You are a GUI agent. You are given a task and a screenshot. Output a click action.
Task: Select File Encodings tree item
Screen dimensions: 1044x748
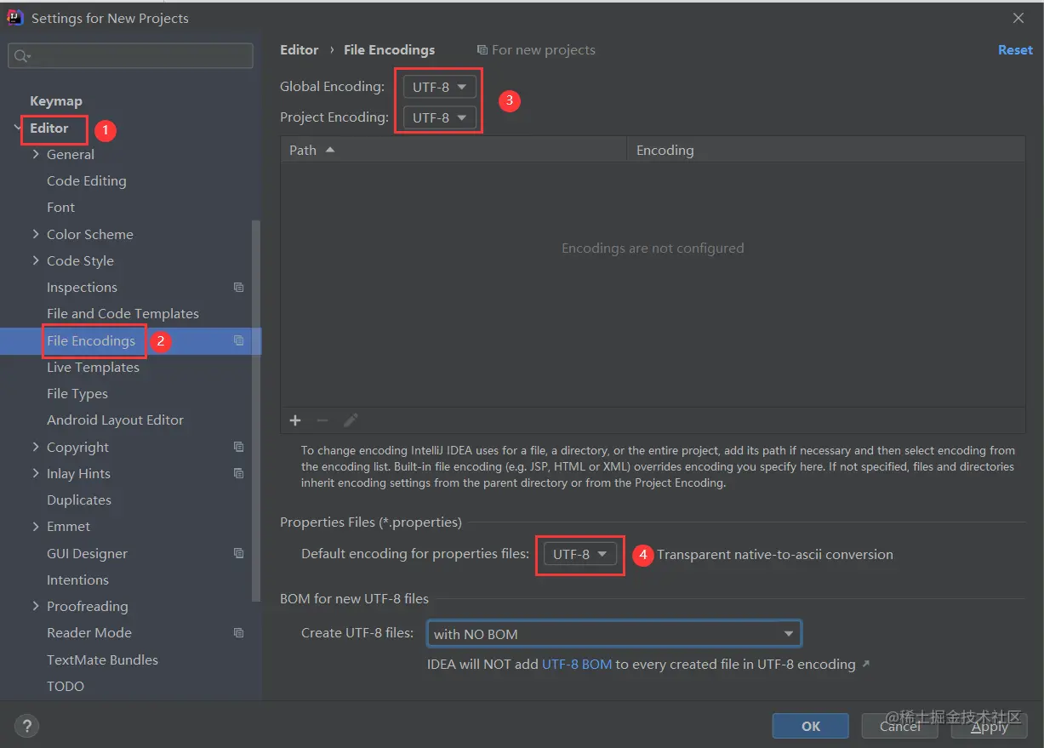pyautogui.click(x=91, y=341)
